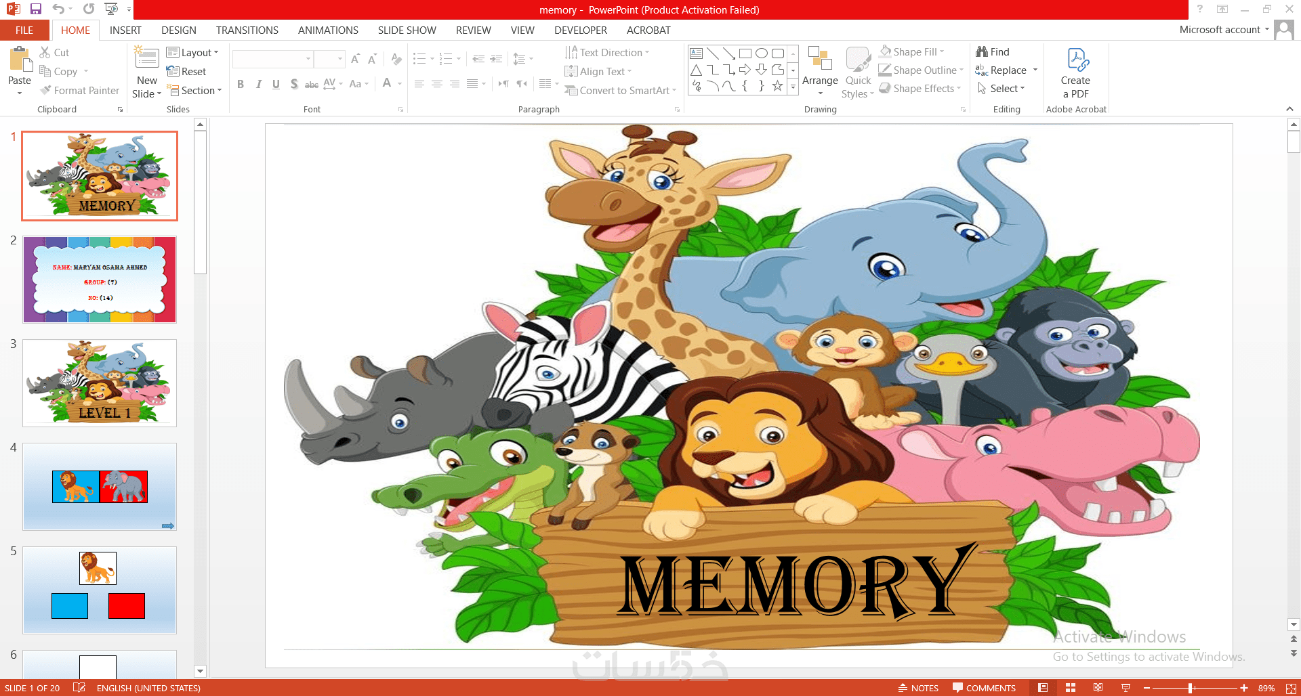This screenshot has width=1301, height=696.
Task: Click Microsoft account sign-in
Action: [x=1224, y=30]
